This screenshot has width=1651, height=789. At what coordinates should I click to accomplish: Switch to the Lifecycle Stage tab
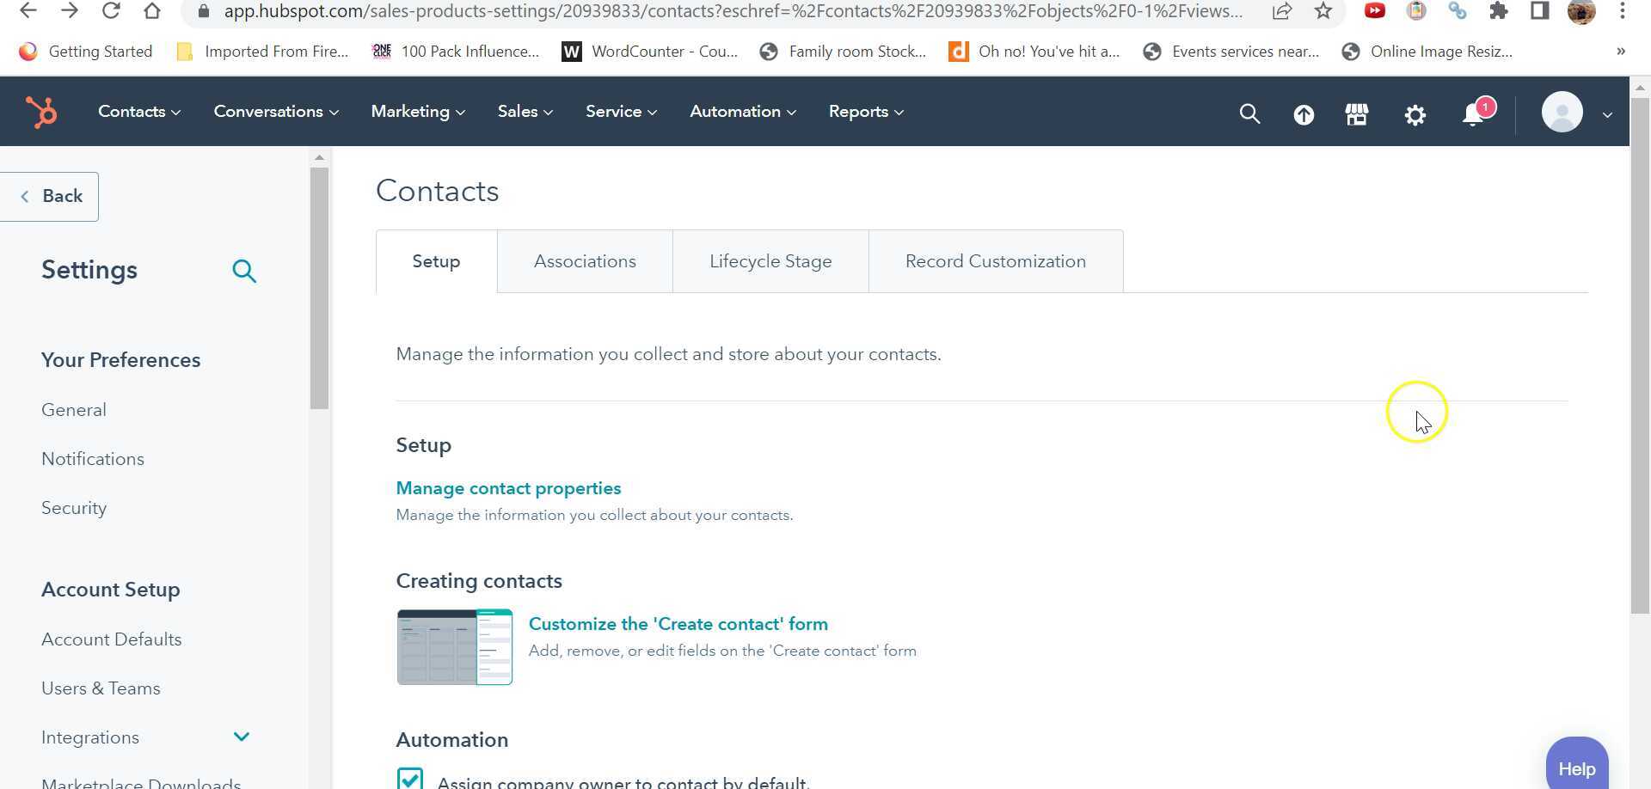(x=770, y=260)
